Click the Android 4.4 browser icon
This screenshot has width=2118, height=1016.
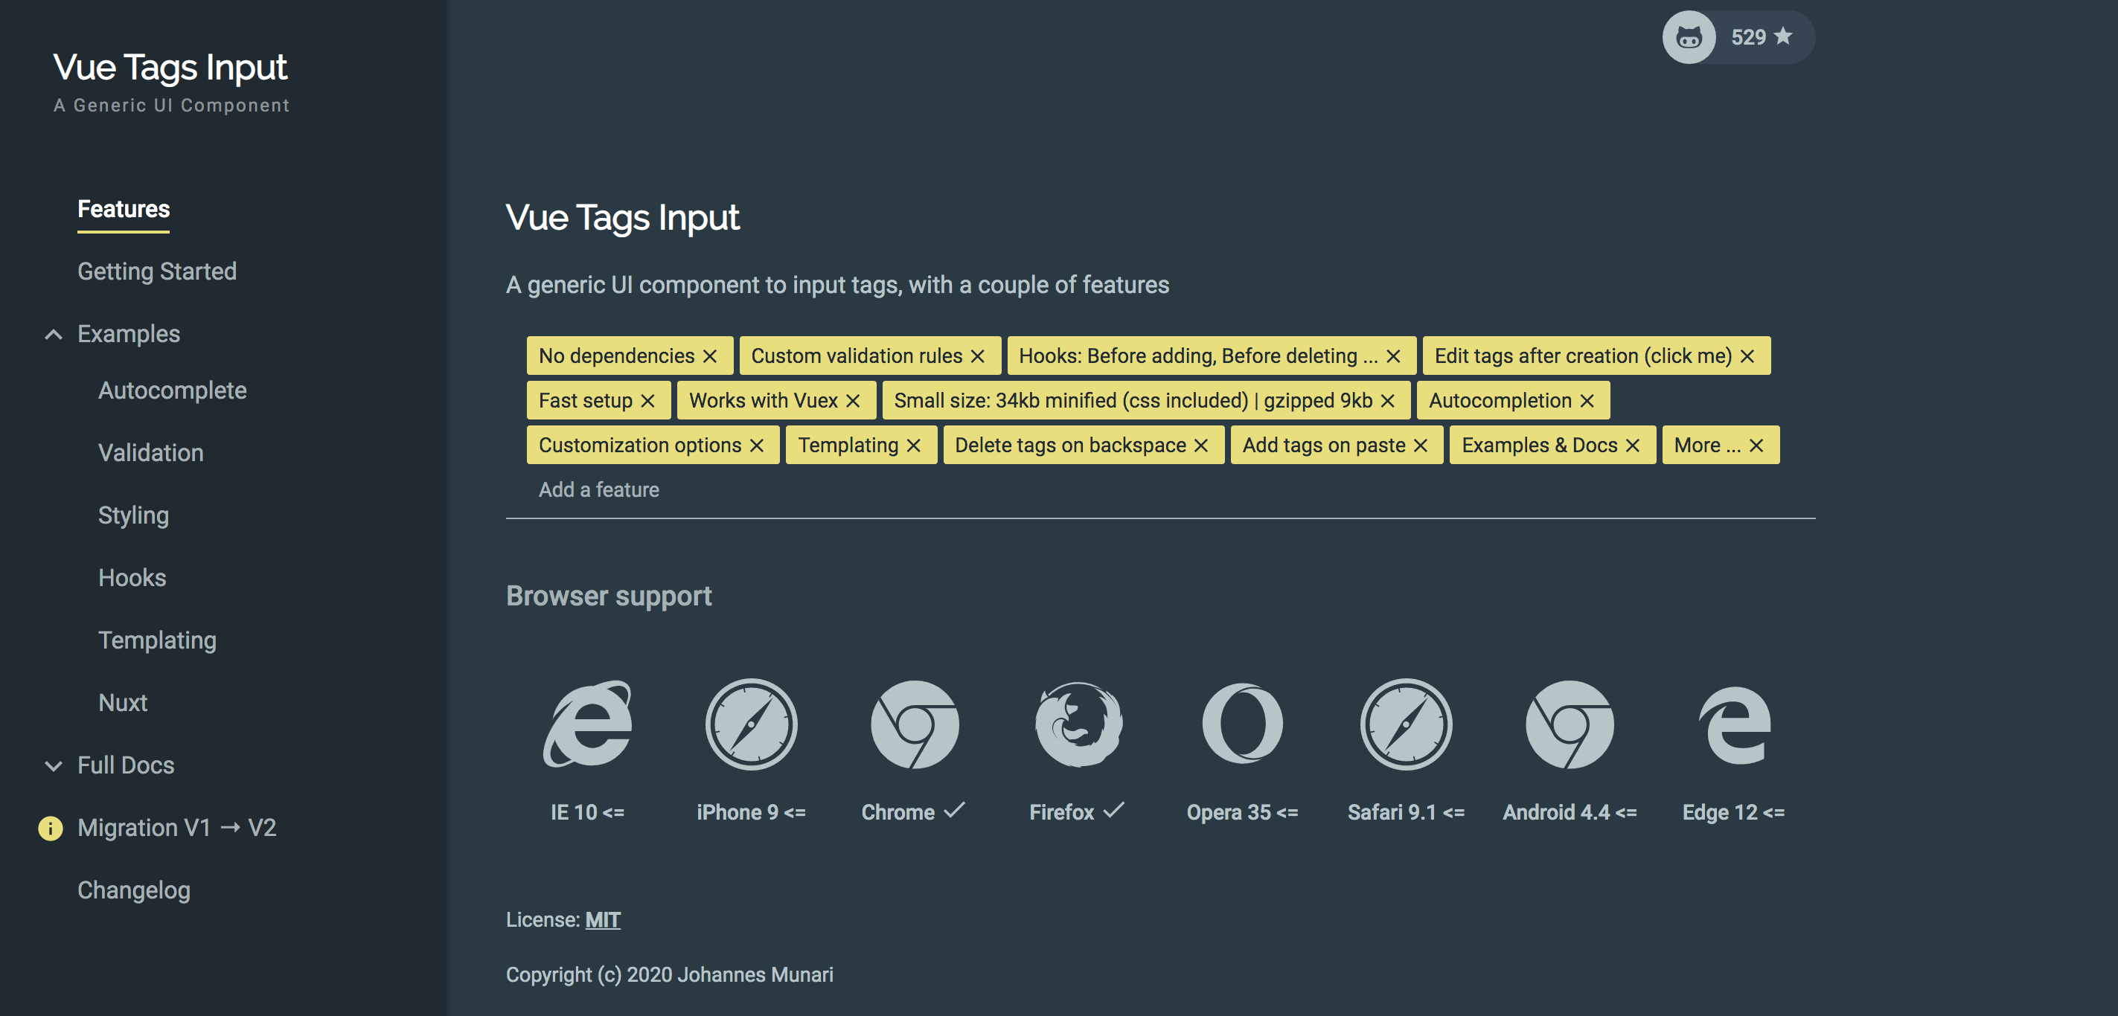[x=1570, y=724]
